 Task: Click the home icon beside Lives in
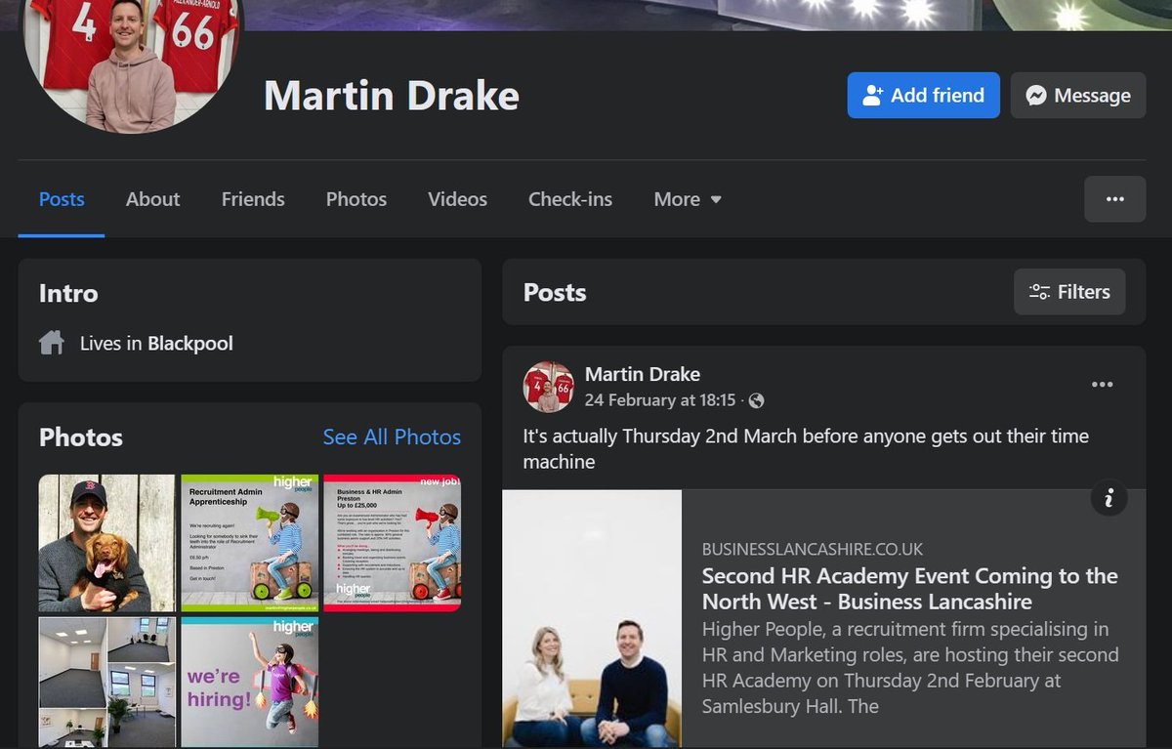[52, 343]
